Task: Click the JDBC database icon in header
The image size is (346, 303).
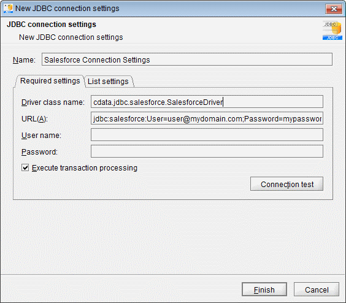Action: coord(332,30)
